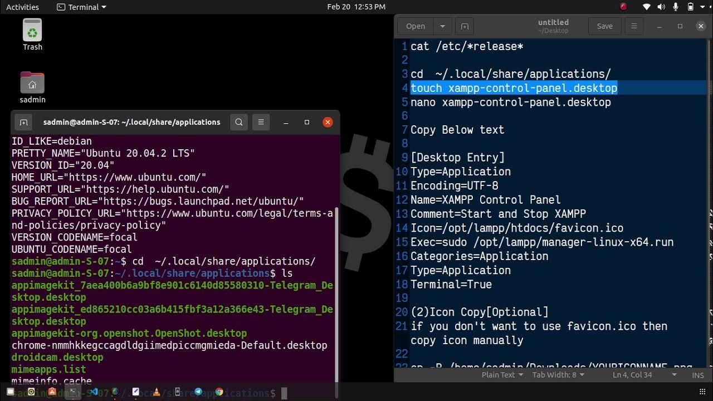Click the 'cat /etc/*release*' line
The width and height of the screenshot is (713, 401).
pyautogui.click(x=467, y=46)
